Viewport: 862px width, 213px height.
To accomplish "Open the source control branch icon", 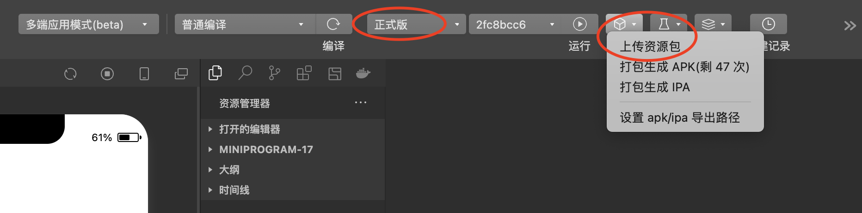I will tap(274, 73).
